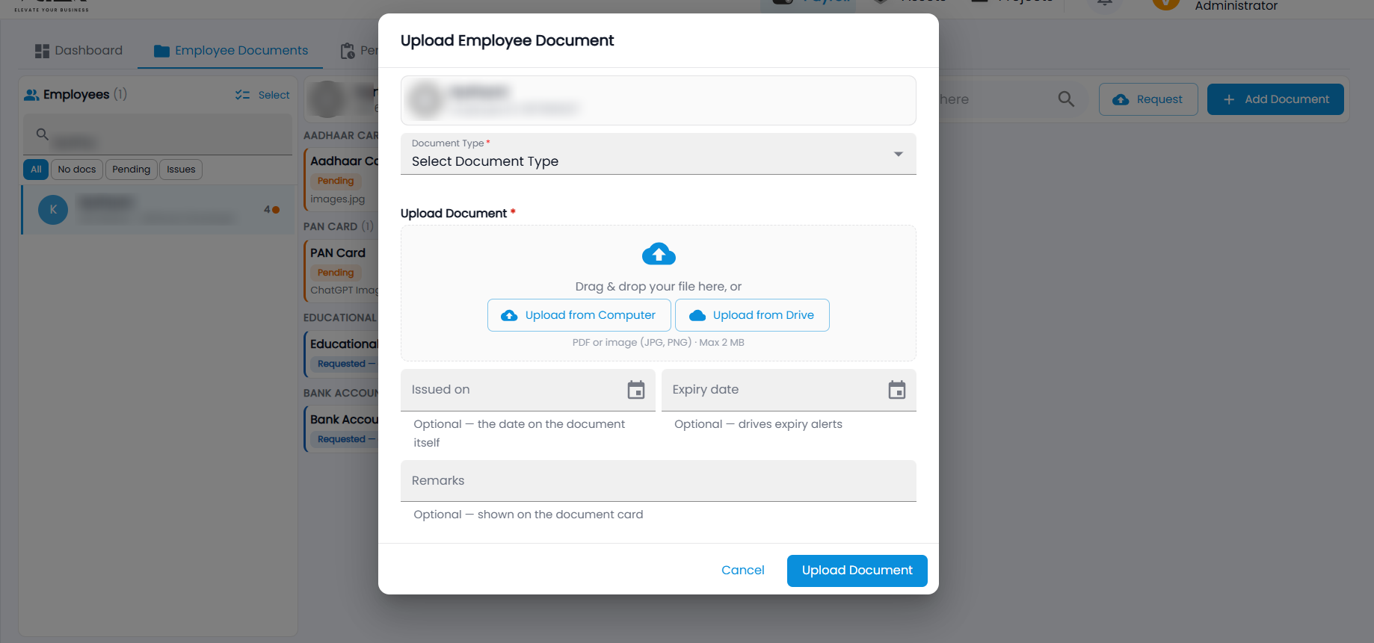Submit with the Upload Document button

pos(857,571)
